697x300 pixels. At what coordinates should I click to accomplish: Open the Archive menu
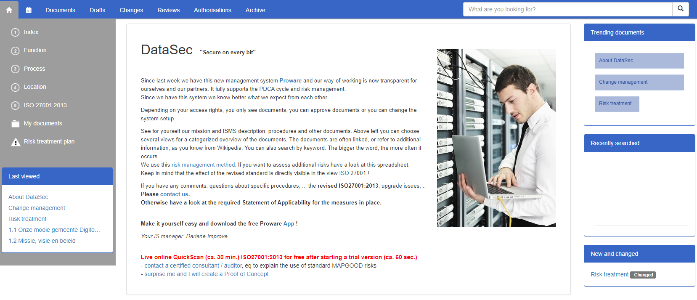[255, 10]
